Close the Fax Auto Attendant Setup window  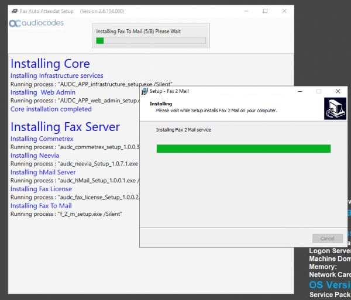(284, 11)
